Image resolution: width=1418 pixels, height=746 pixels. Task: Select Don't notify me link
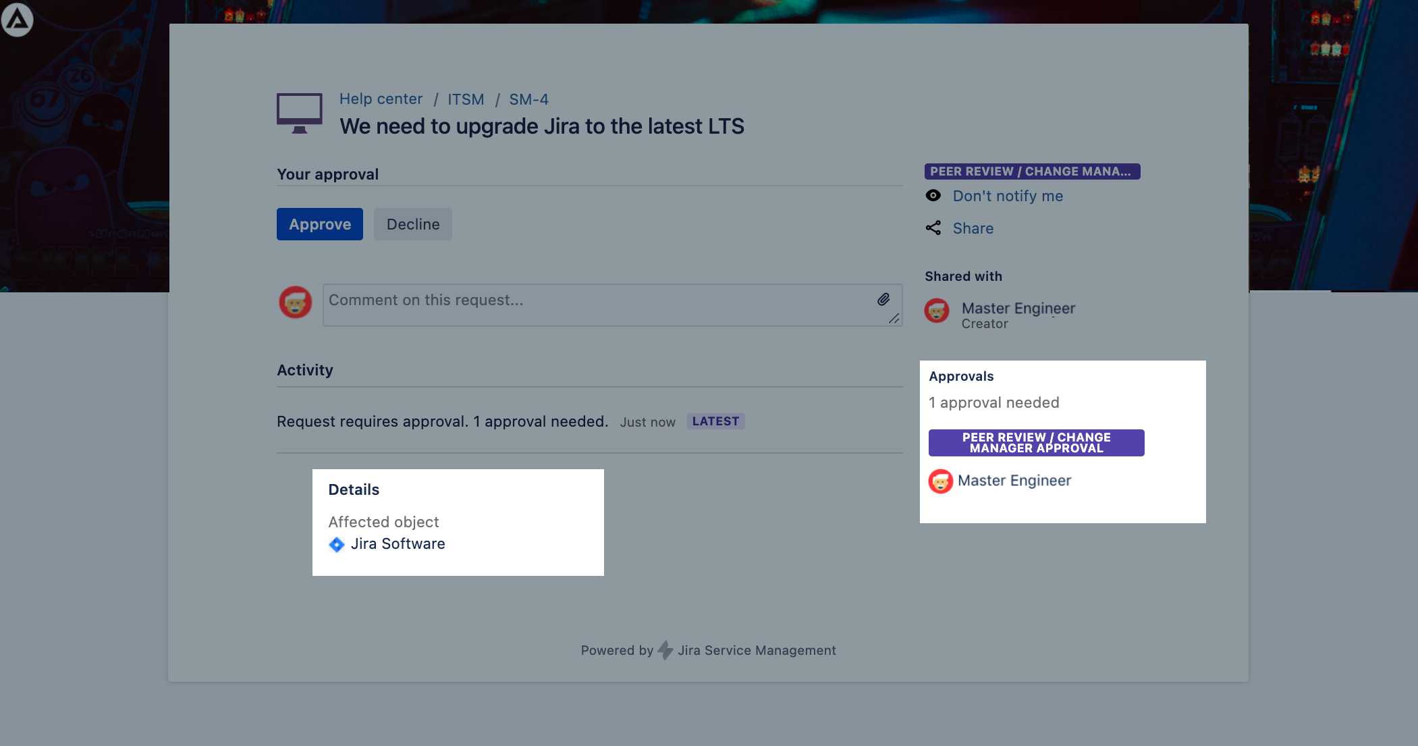[1008, 196]
